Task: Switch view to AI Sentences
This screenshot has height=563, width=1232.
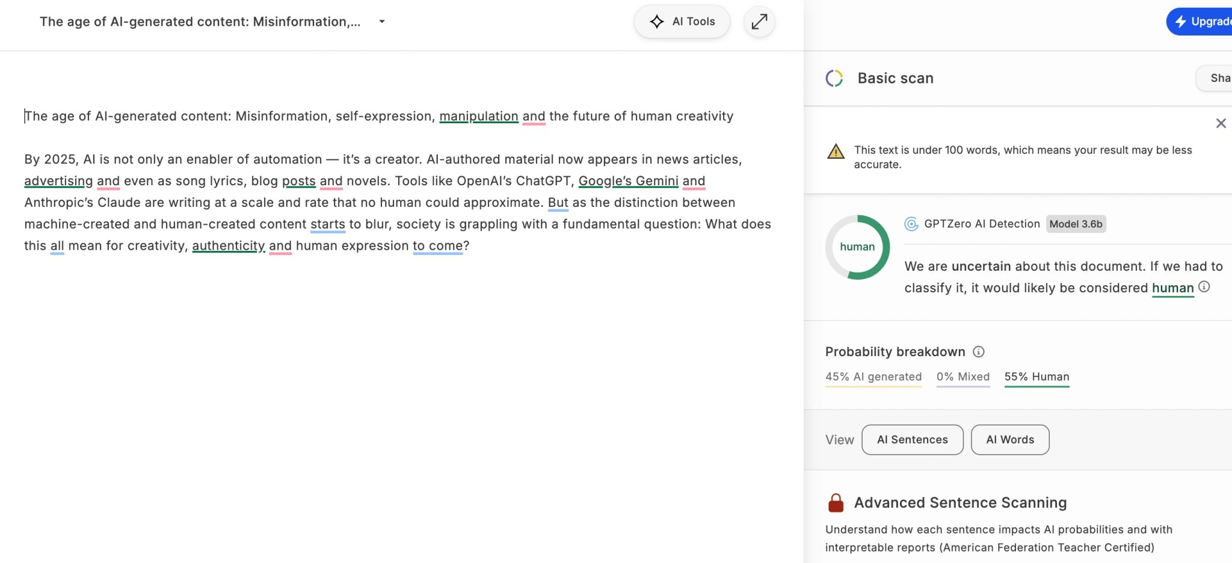Action: pyautogui.click(x=913, y=440)
